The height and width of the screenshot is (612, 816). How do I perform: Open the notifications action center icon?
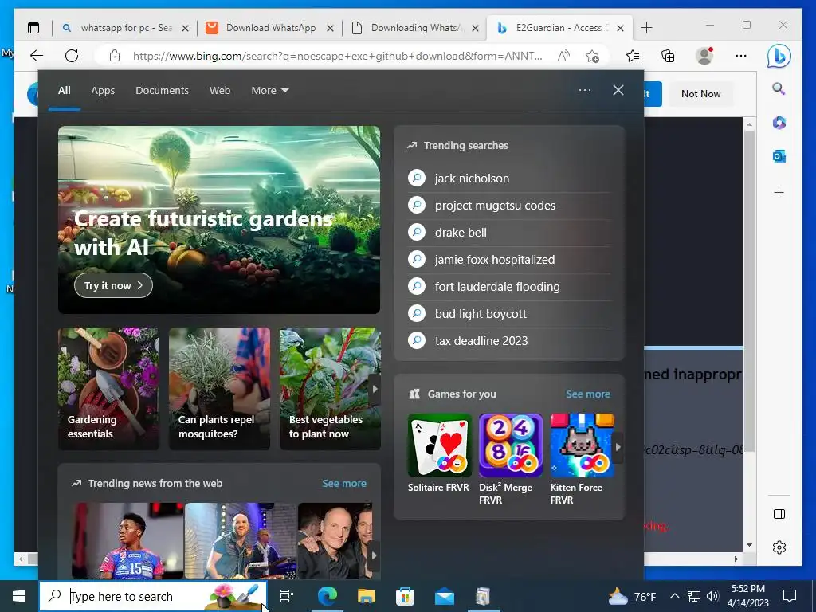[x=790, y=596]
